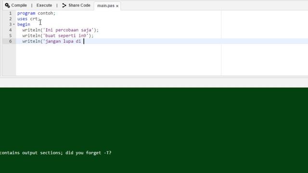Switch to the main.pas tab
The height and width of the screenshot is (173, 308).
point(106,6)
